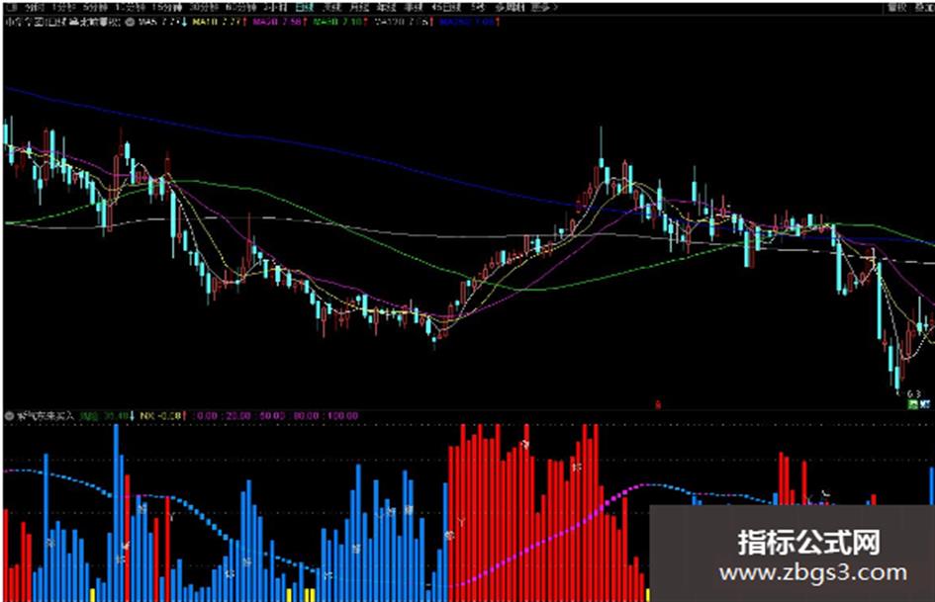The height and width of the screenshot is (602, 935).
Task: Click the 80.00 level value in the indicator header
Action: [306, 415]
